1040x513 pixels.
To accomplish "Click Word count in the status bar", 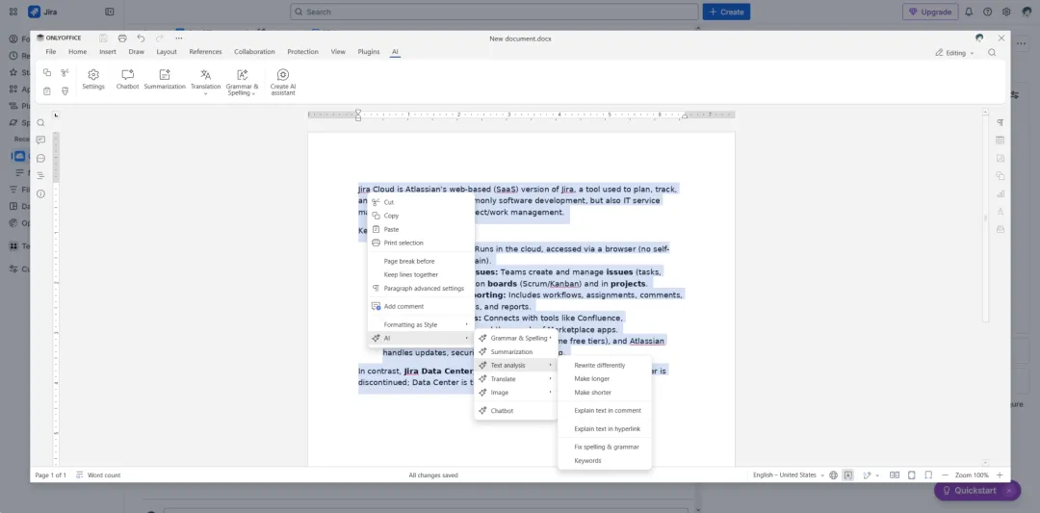I will pos(98,475).
